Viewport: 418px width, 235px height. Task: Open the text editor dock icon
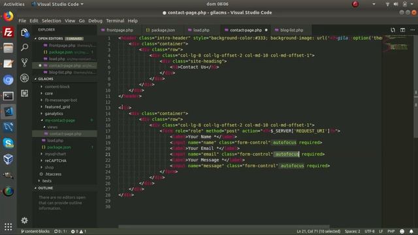point(8,64)
